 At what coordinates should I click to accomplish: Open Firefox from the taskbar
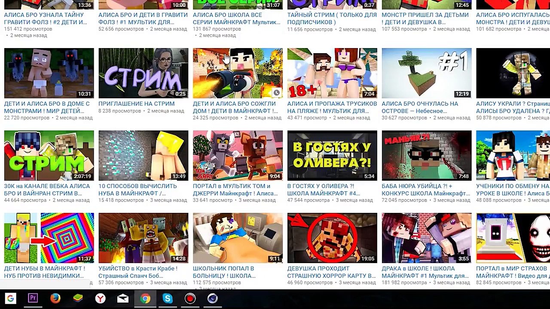click(55, 299)
